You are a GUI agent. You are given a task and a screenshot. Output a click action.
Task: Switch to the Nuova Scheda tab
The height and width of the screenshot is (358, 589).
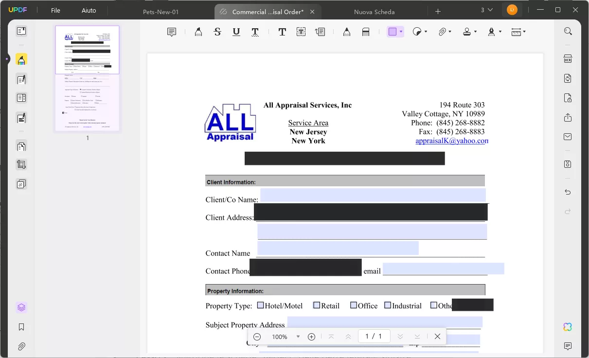[375, 12]
